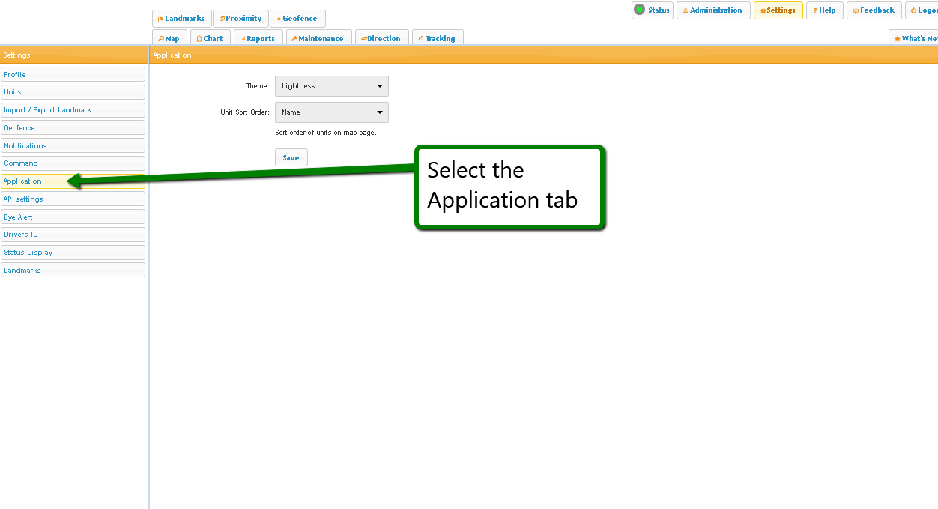The height and width of the screenshot is (509, 938).
Task: Open the Administration user icon button
Action: [x=712, y=10]
